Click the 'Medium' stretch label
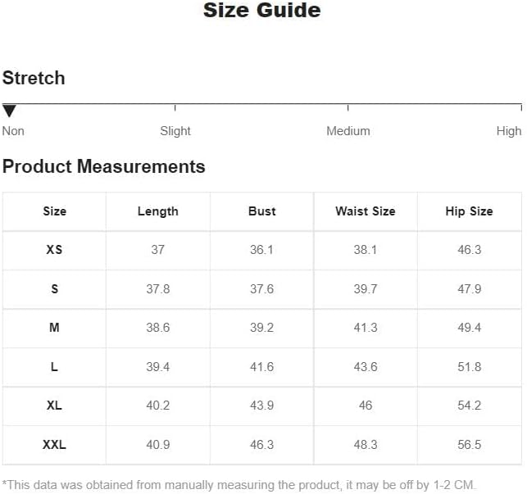527x494 pixels. [x=348, y=131]
